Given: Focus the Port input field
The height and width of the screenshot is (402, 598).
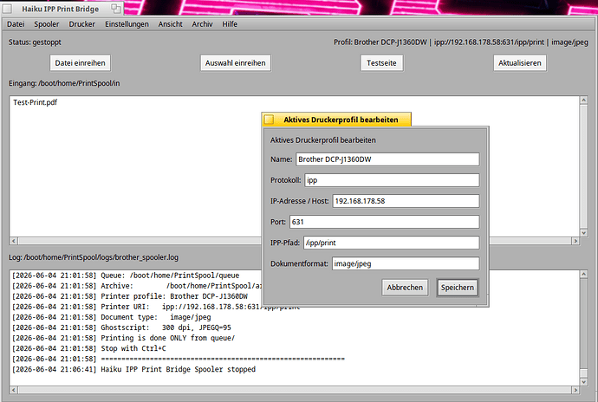Looking at the screenshot, I should point(385,222).
